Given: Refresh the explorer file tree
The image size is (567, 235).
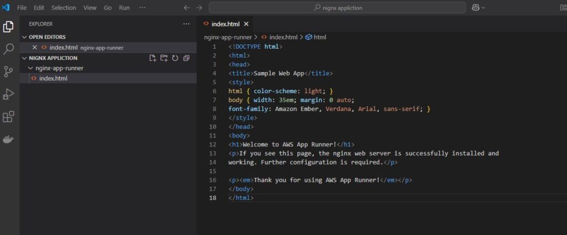Looking at the screenshot, I should pyautogui.click(x=175, y=58).
